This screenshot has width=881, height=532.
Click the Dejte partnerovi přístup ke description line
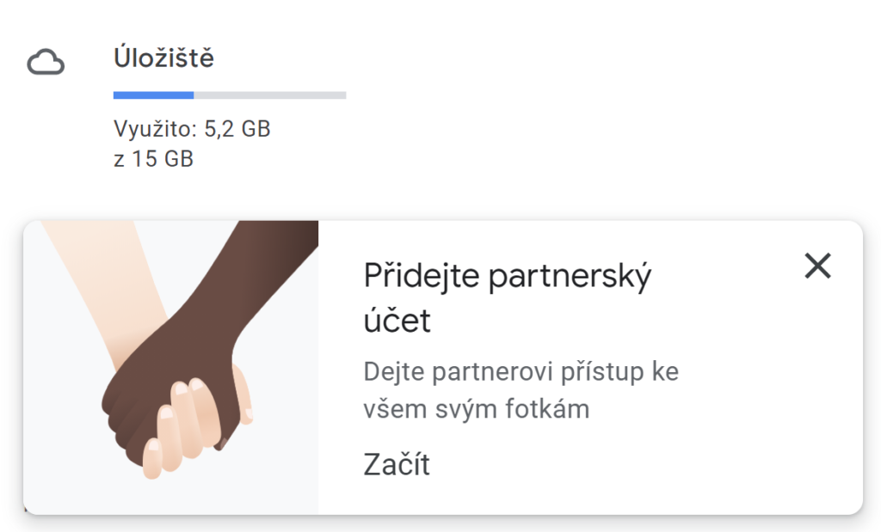click(521, 371)
